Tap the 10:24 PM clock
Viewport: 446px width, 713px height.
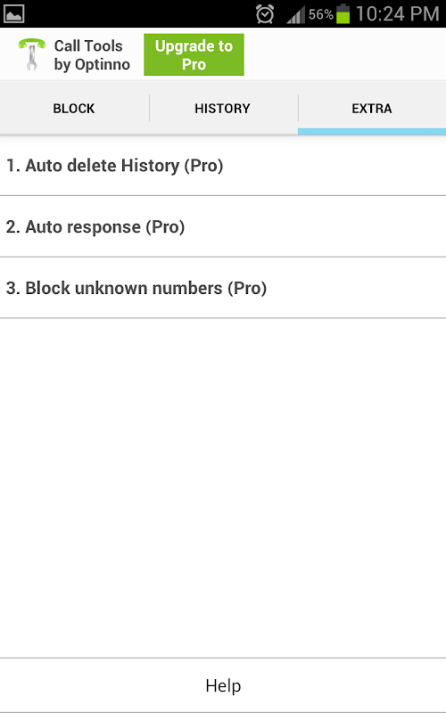(x=397, y=13)
